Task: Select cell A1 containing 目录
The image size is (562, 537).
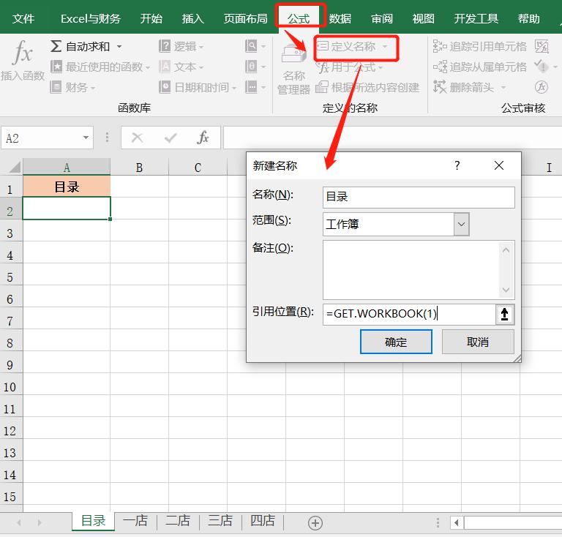Action: (67, 187)
